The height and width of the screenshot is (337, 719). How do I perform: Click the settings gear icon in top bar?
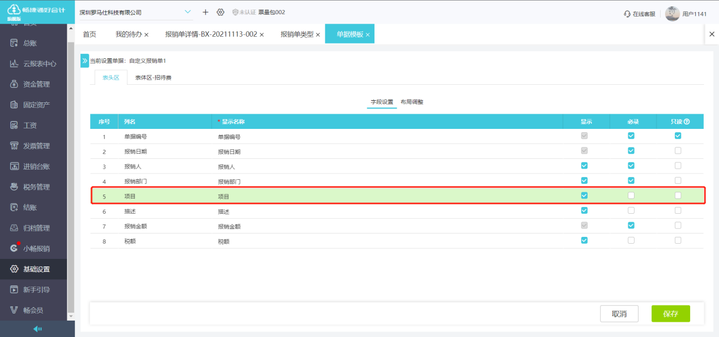pos(220,12)
